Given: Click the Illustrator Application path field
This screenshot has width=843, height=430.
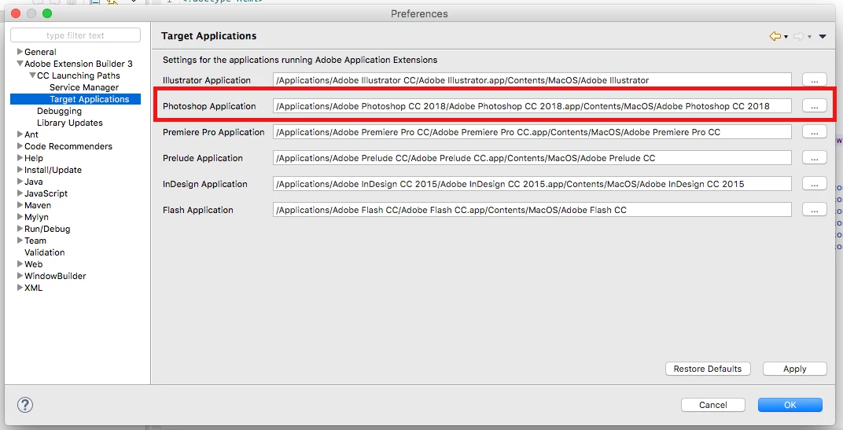Looking at the screenshot, I should click(x=532, y=80).
